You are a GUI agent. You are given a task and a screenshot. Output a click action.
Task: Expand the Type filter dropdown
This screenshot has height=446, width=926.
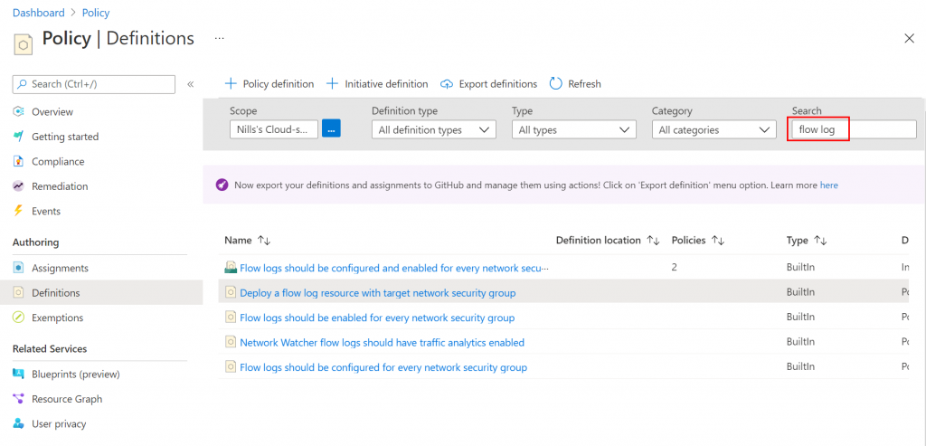573,130
